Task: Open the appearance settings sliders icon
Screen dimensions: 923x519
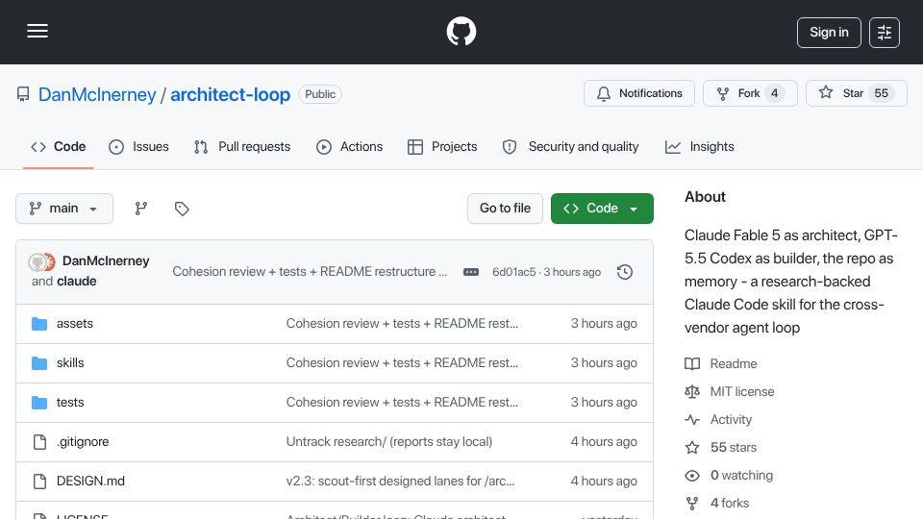Action: pyautogui.click(x=885, y=33)
